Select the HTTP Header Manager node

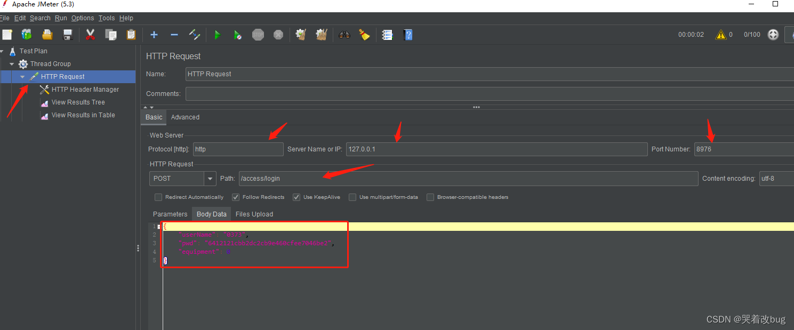coord(85,90)
